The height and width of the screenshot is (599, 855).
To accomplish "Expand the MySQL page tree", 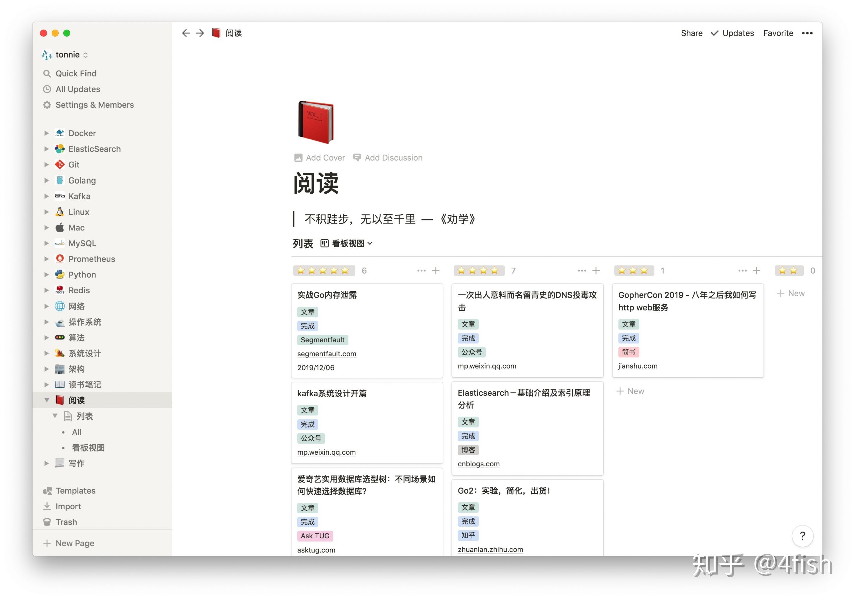I will click(x=46, y=243).
